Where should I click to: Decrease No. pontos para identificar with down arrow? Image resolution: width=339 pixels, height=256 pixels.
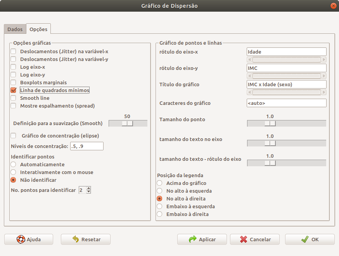tap(89, 192)
